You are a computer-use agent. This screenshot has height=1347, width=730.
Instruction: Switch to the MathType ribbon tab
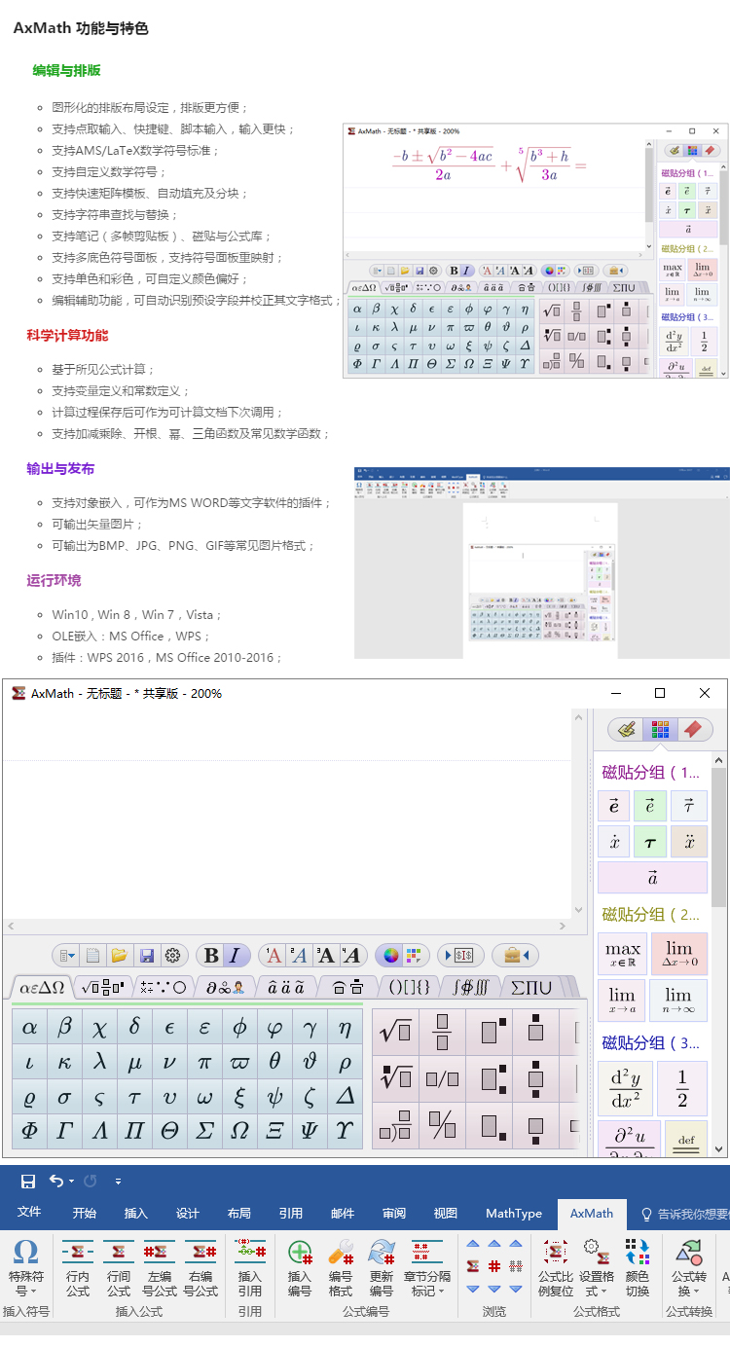click(514, 1213)
